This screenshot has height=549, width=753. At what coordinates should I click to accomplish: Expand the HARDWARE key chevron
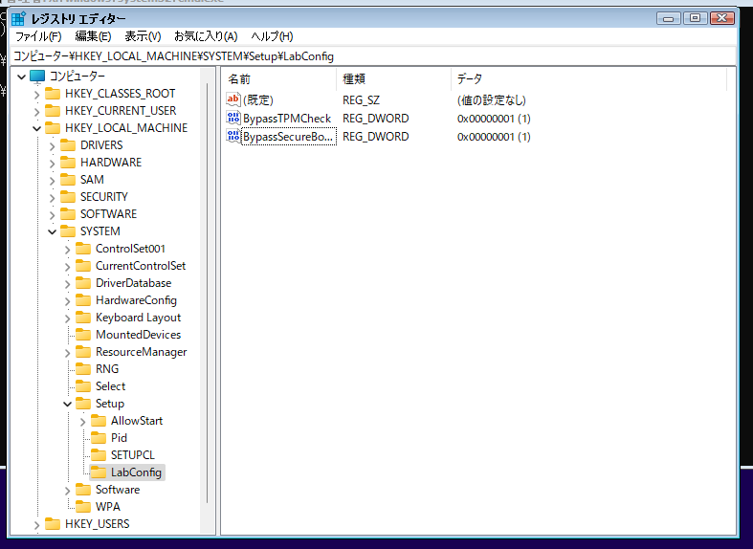53,164
